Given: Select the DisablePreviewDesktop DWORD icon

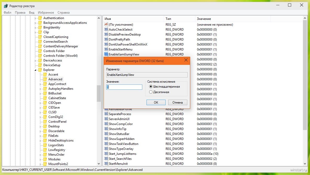Looking at the screenshot, I should pyautogui.click(x=106, y=35).
